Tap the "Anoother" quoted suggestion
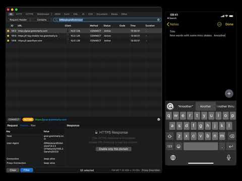Screen dimensions: 242x181 point(186,107)
